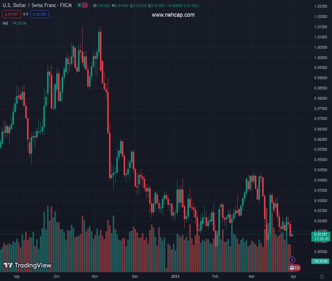This screenshot has height=281, width=332.
Task: Click the 74.511K volume label on price axis
Action: click(321, 261)
